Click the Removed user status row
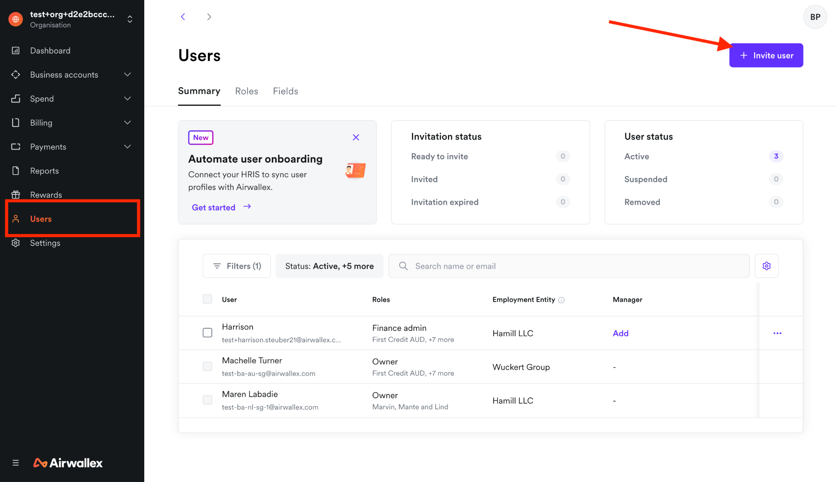 pyautogui.click(x=703, y=202)
